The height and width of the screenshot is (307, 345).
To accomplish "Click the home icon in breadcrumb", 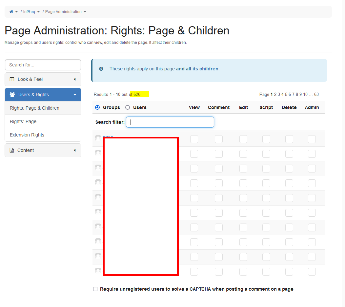I will [x=11, y=12].
